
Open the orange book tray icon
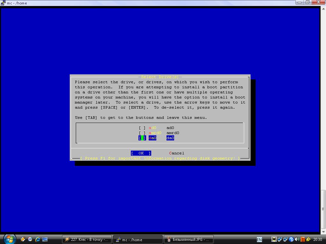pyautogui.click(x=303, y=240)
